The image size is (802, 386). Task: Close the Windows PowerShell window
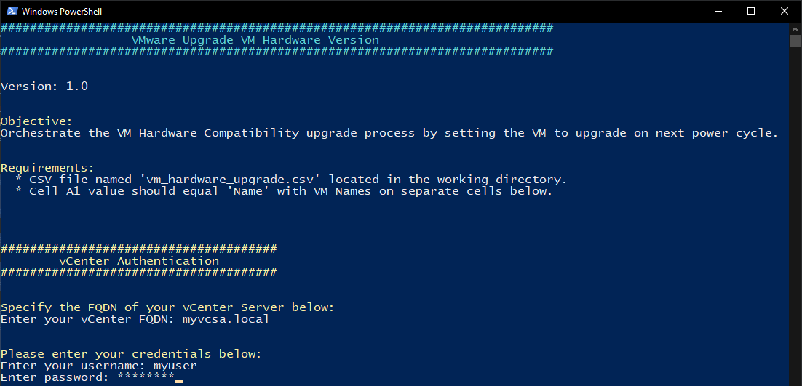pos(785,11)
